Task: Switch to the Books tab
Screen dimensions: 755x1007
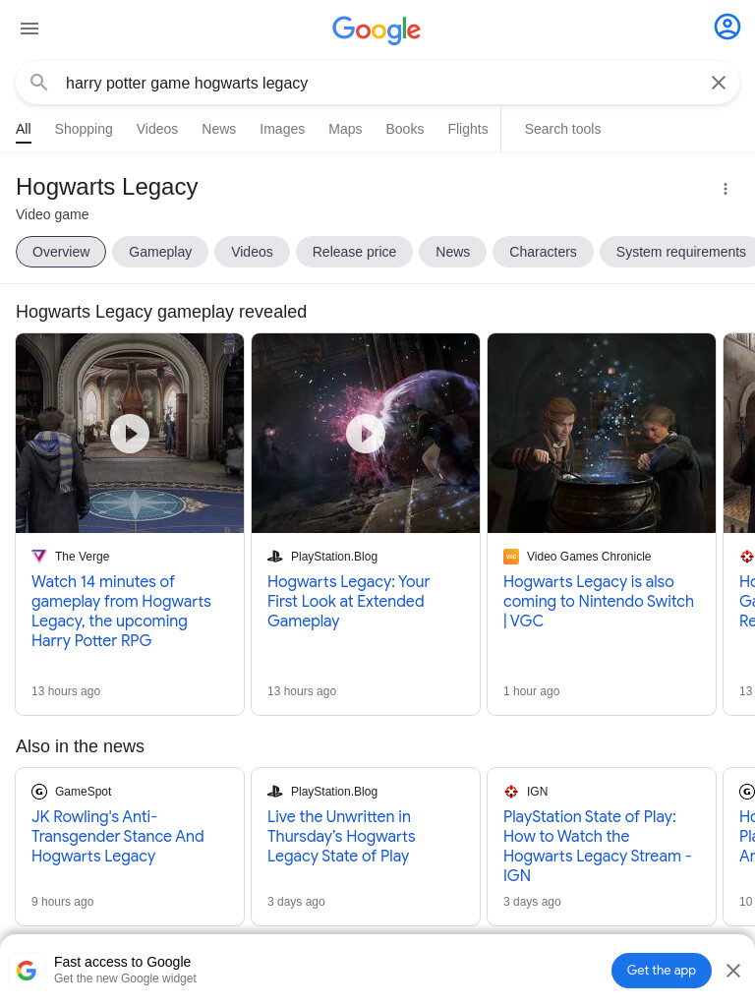Action: click(404, 129)
